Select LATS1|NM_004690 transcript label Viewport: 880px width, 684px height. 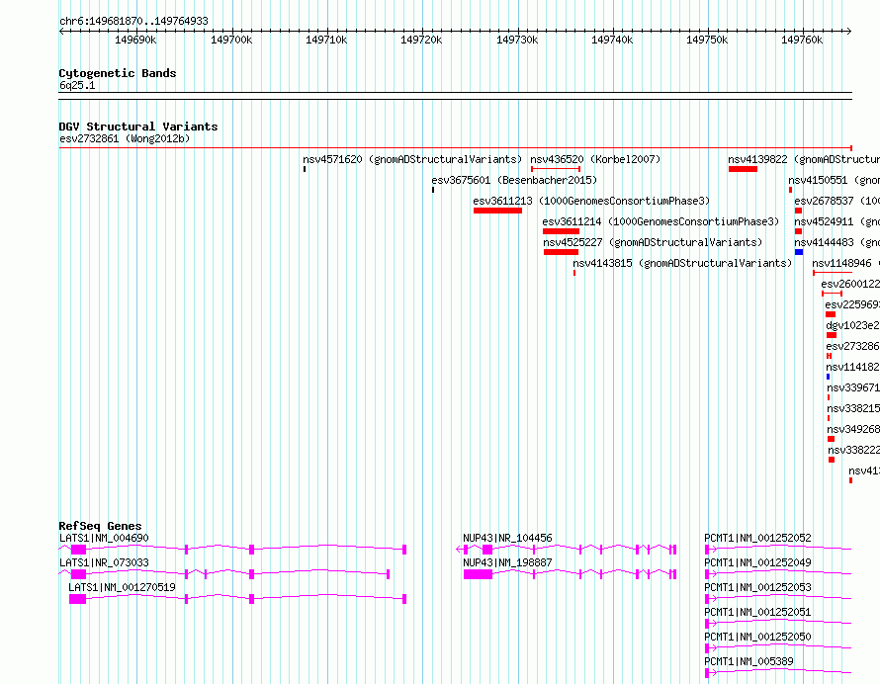pyautogui.click(x=104, y=538)
